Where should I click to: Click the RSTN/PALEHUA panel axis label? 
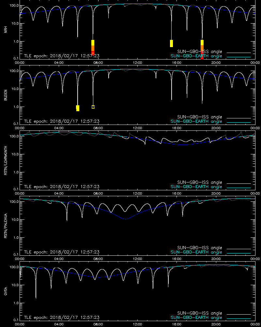6,226
